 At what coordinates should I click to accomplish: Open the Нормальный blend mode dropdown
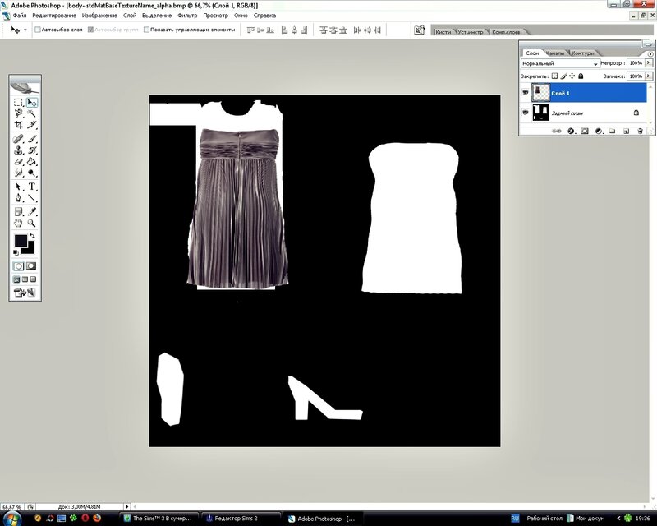click(x=560, y=63)
